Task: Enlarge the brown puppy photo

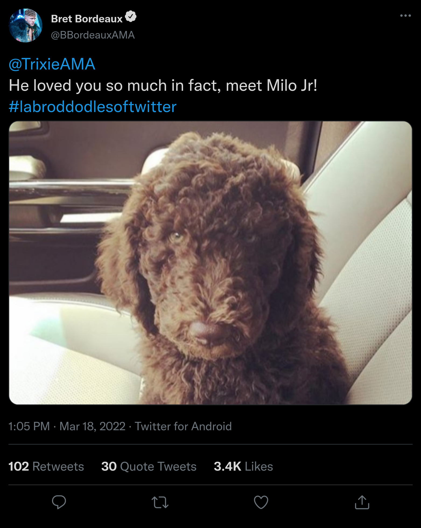Action: pos(210,263)
